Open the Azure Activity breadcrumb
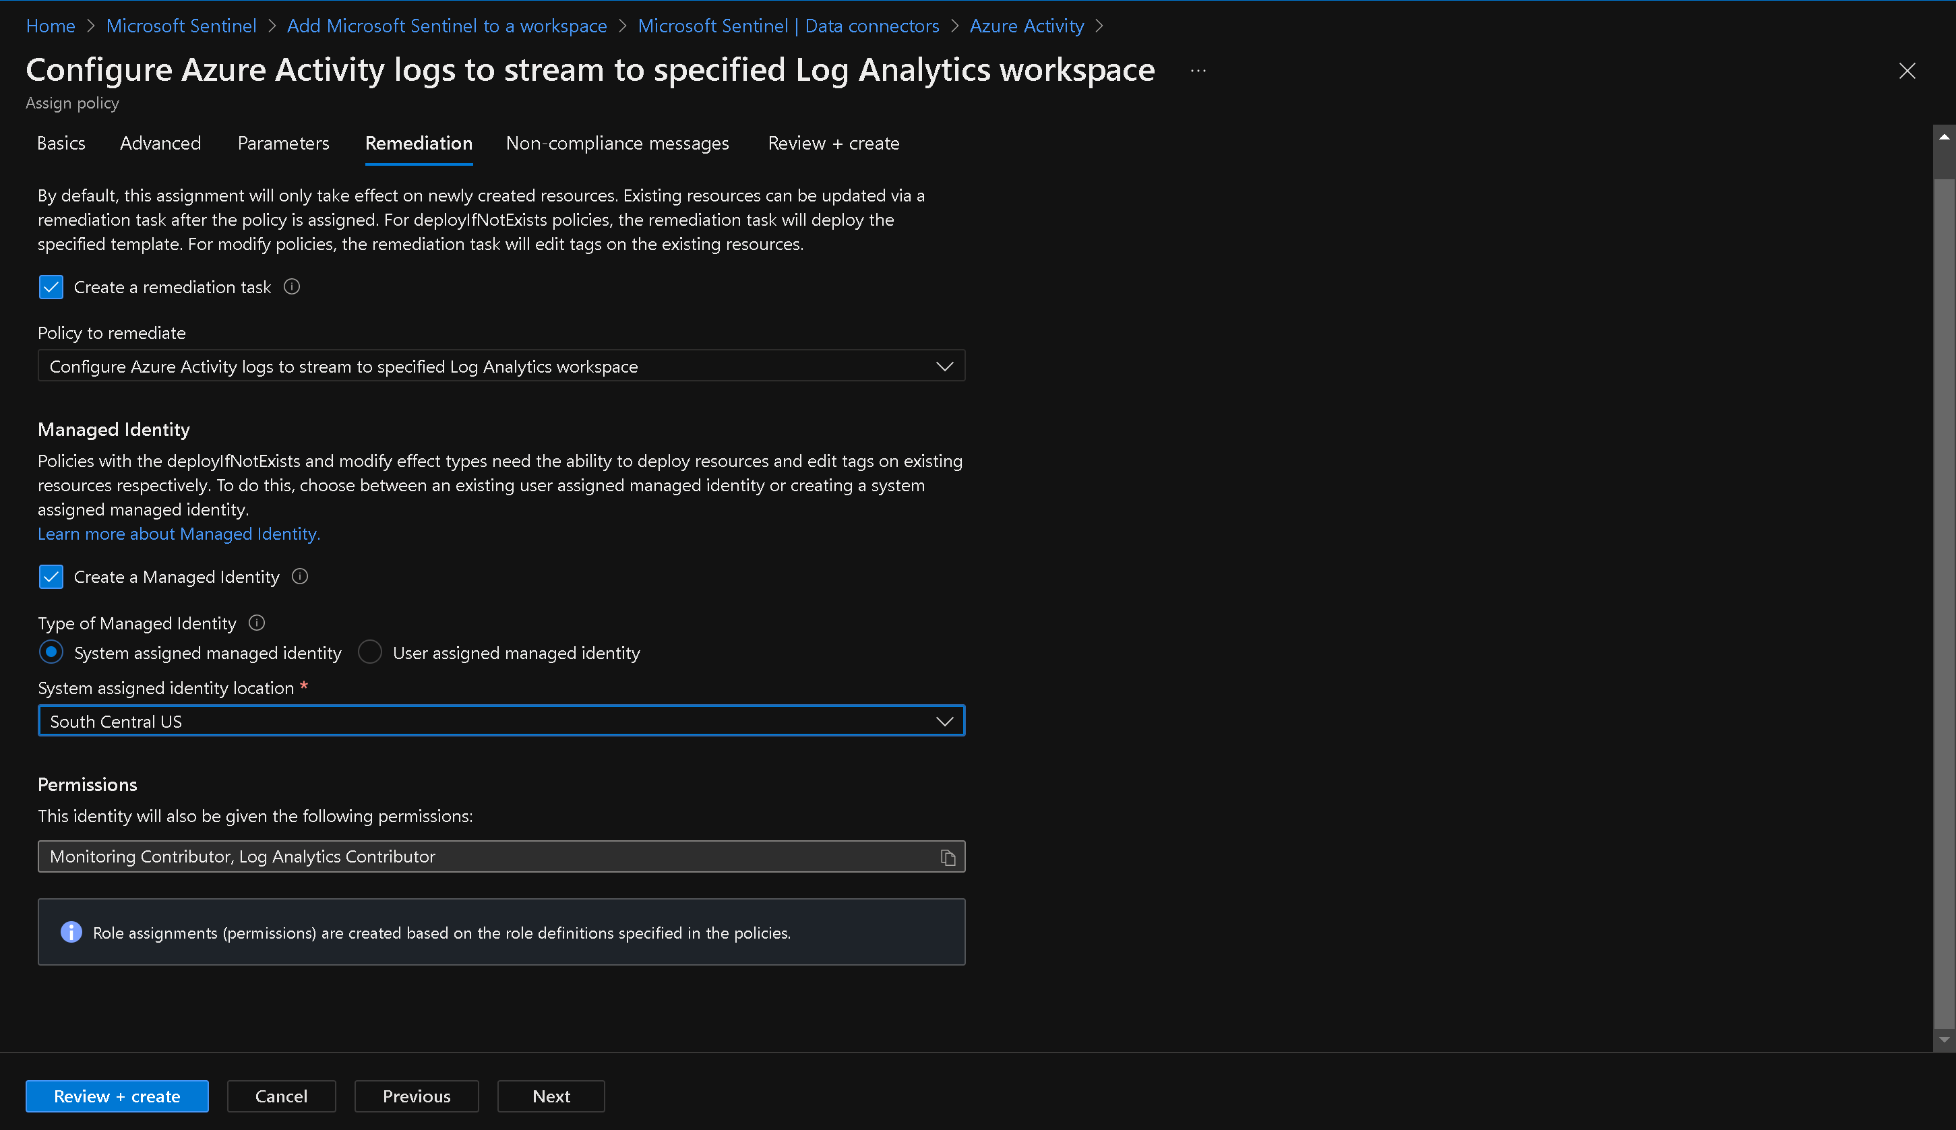Screen dimensions: 1956x1130 (x=1026, y=26)
